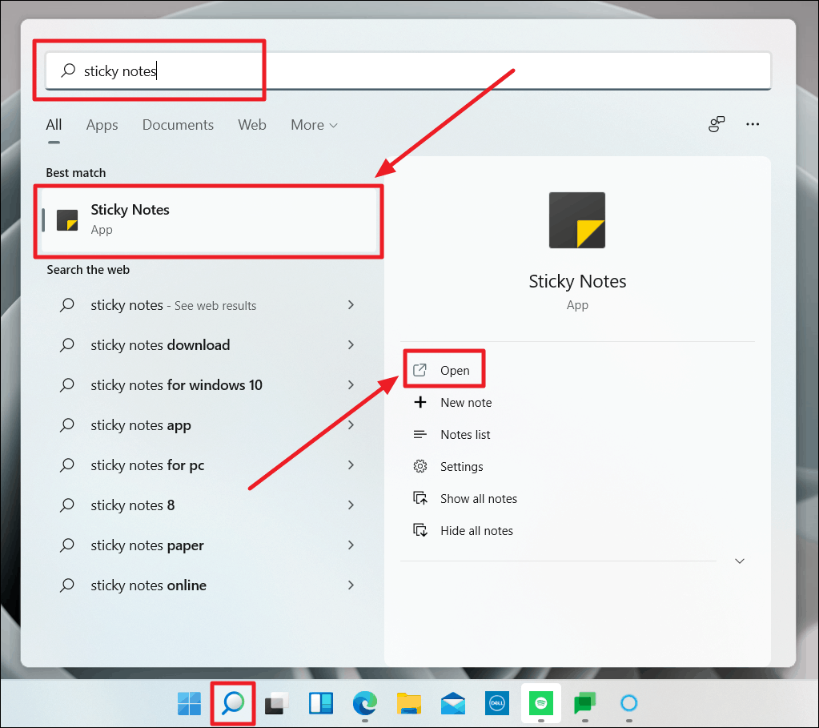Expand the 'sticky notes download' suggestion chevron
The image size is (819, 728).
[x=351, y=344]
